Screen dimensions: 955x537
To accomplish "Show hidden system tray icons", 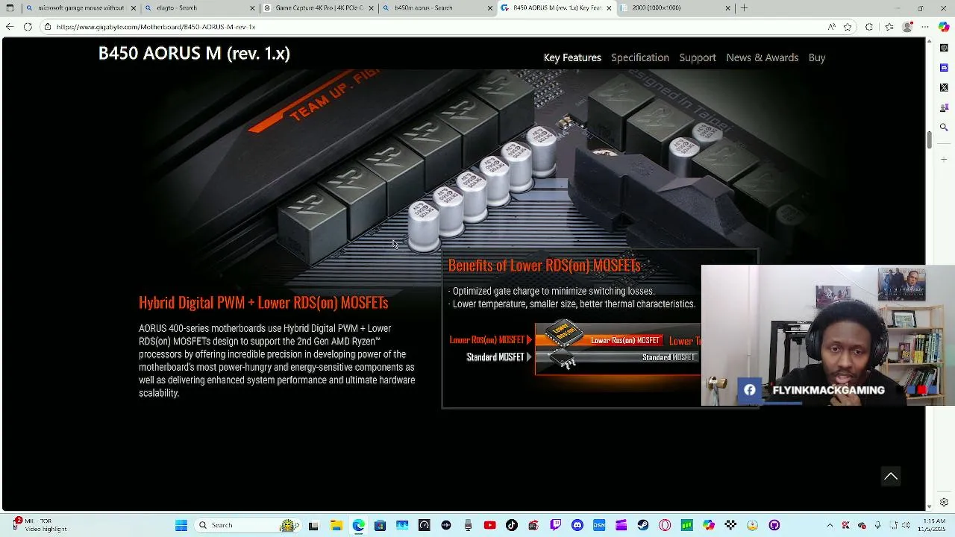I will (829, 525).
